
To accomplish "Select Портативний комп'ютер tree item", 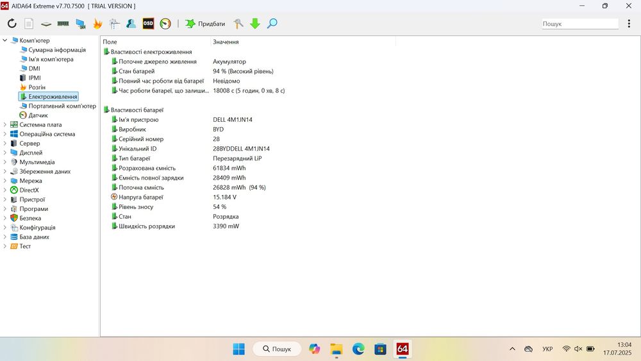I will click(58, 106).
